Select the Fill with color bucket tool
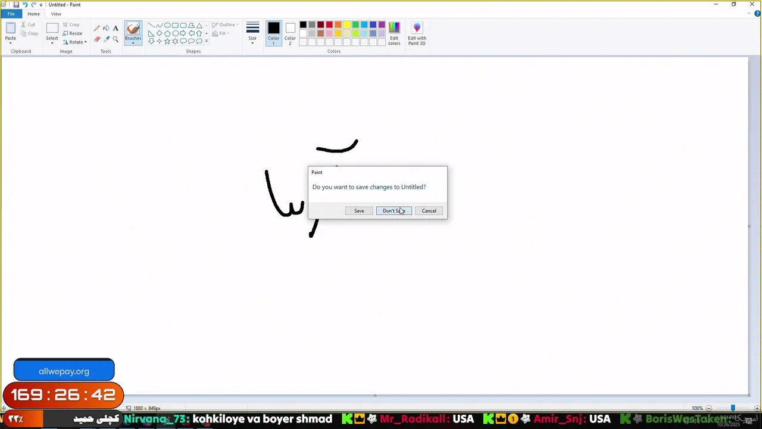The width and height of the screenshot is (762, 429). [106, 28]
